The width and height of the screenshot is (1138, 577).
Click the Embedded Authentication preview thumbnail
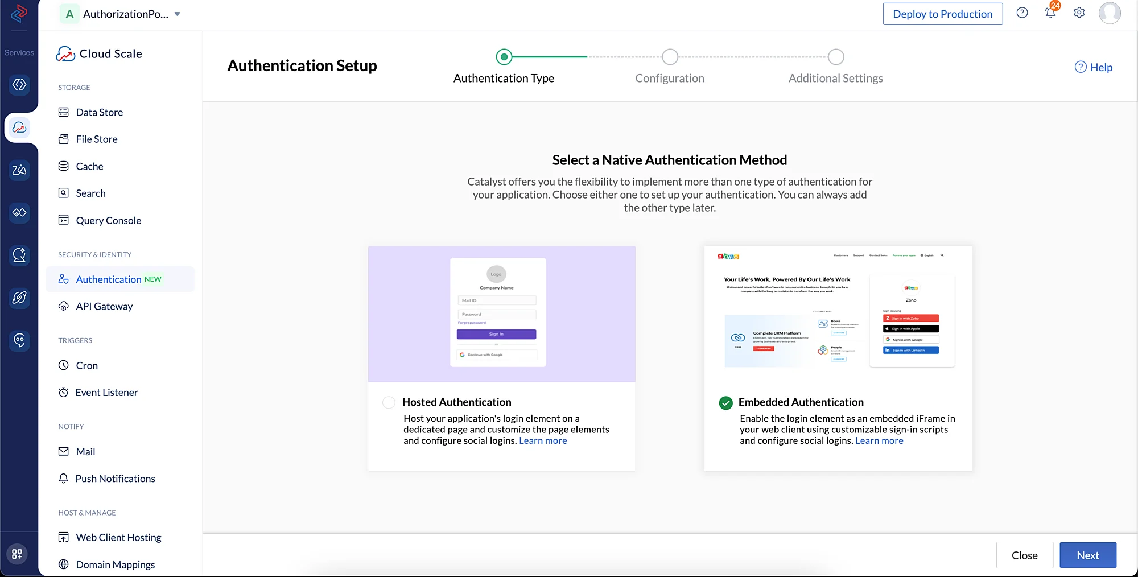(x=838, y=314)
